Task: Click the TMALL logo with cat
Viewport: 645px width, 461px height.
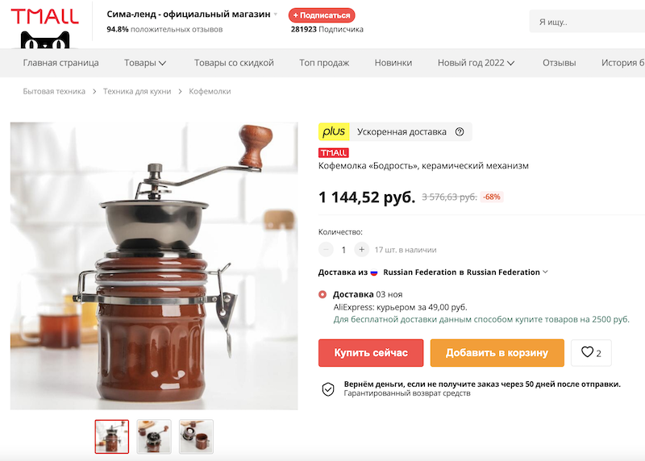Action: click(x=45, y=27)
